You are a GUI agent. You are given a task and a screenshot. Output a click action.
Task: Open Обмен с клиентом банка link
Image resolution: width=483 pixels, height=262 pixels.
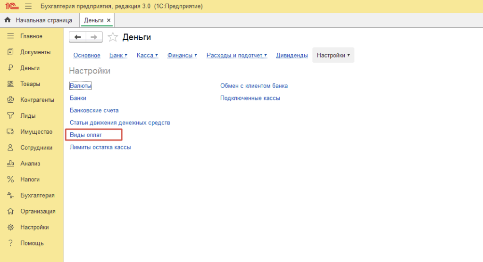click(254, 86)
